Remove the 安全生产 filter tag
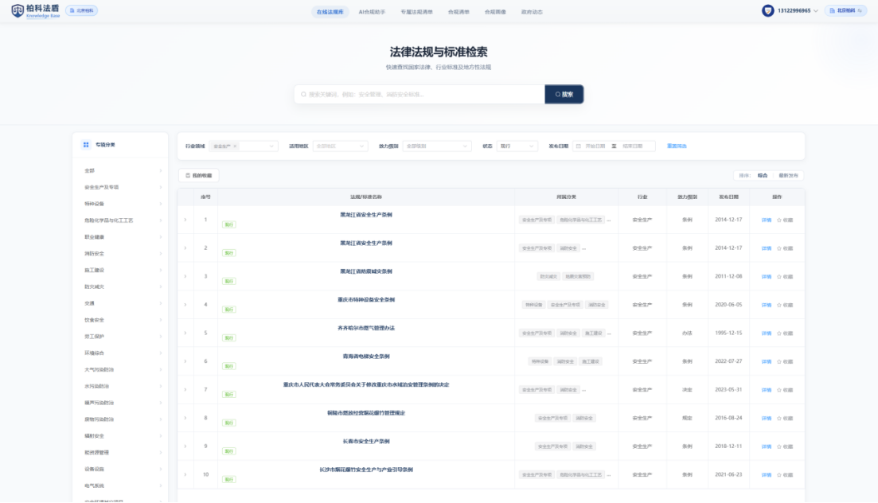878x503 pixels. click(235, 146)
